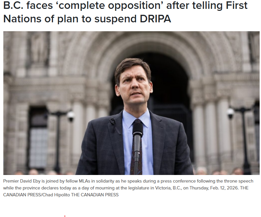Click the security camera on the right lamp post

pos(230,113)
